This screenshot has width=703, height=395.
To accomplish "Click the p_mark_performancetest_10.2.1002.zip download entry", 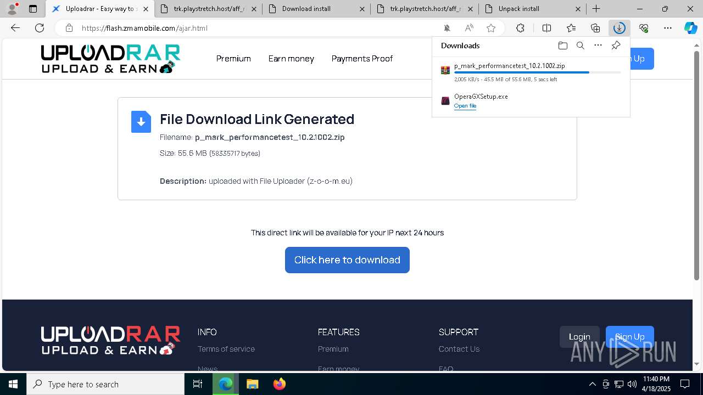I will [x=531, y=72].
